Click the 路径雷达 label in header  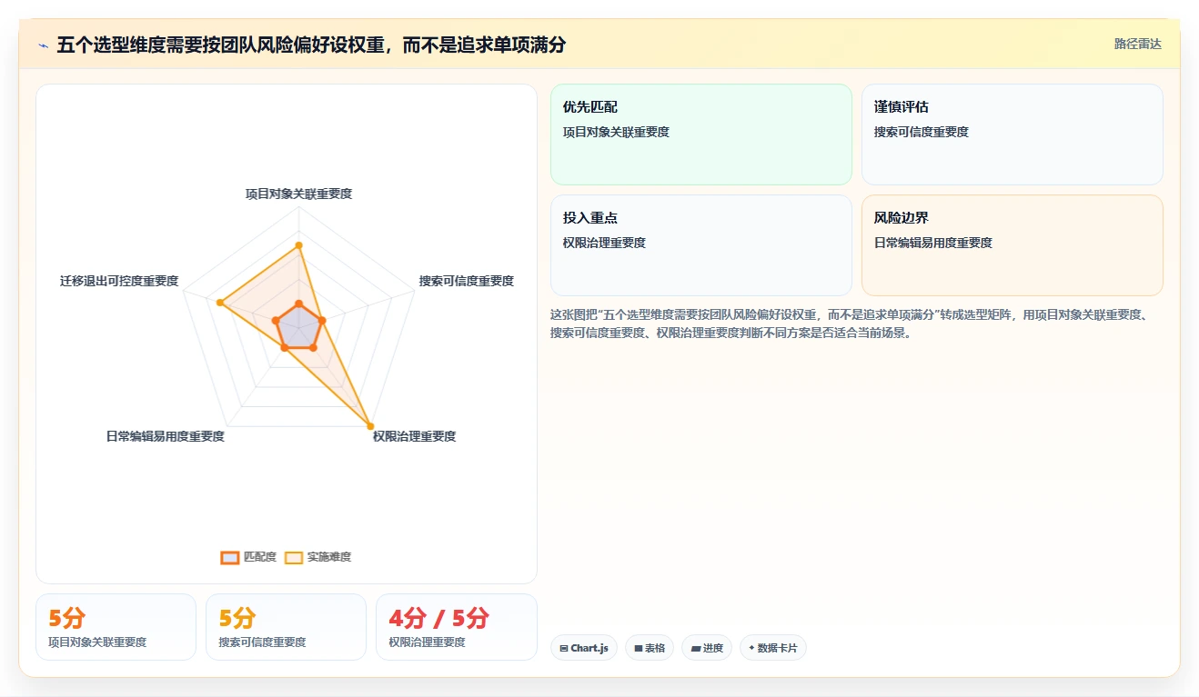1137,44
